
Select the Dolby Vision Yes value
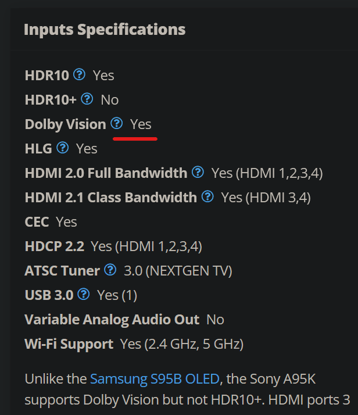coord(141,124)
